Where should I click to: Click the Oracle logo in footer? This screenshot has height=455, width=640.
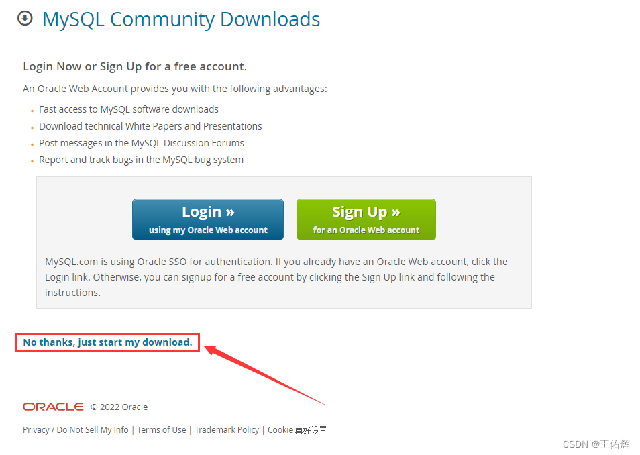click(x=53, y=407)
